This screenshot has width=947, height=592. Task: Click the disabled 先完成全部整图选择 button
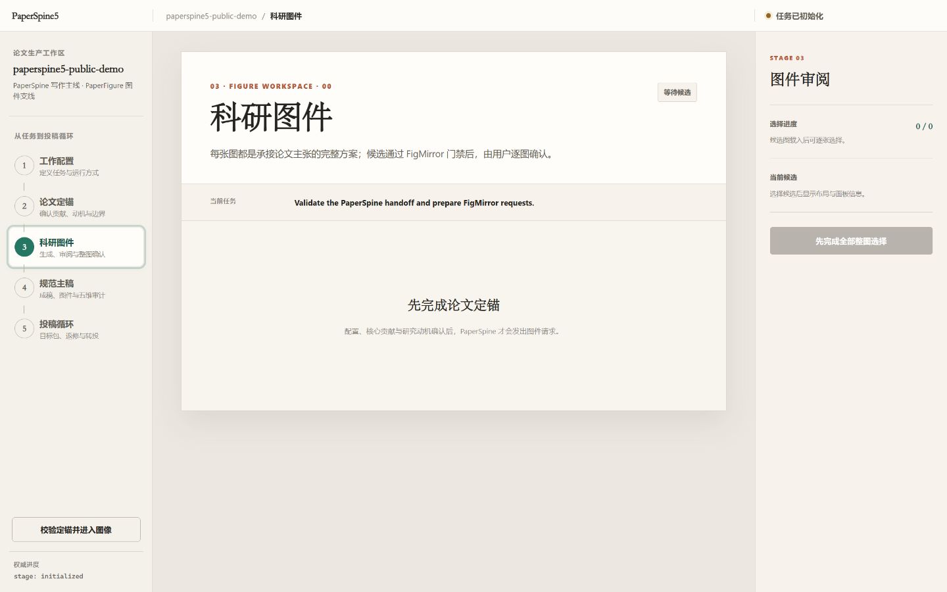tap(851, 241)
